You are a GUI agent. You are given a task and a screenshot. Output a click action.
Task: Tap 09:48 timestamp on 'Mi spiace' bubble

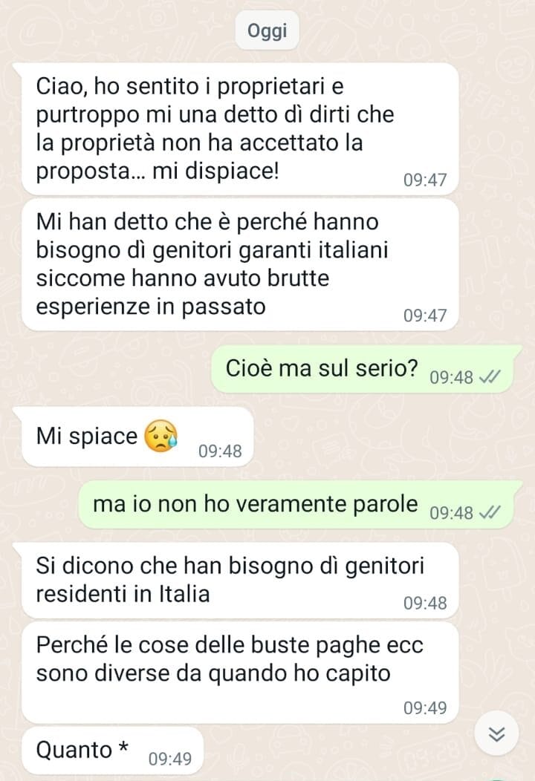[x=220, y=451]
